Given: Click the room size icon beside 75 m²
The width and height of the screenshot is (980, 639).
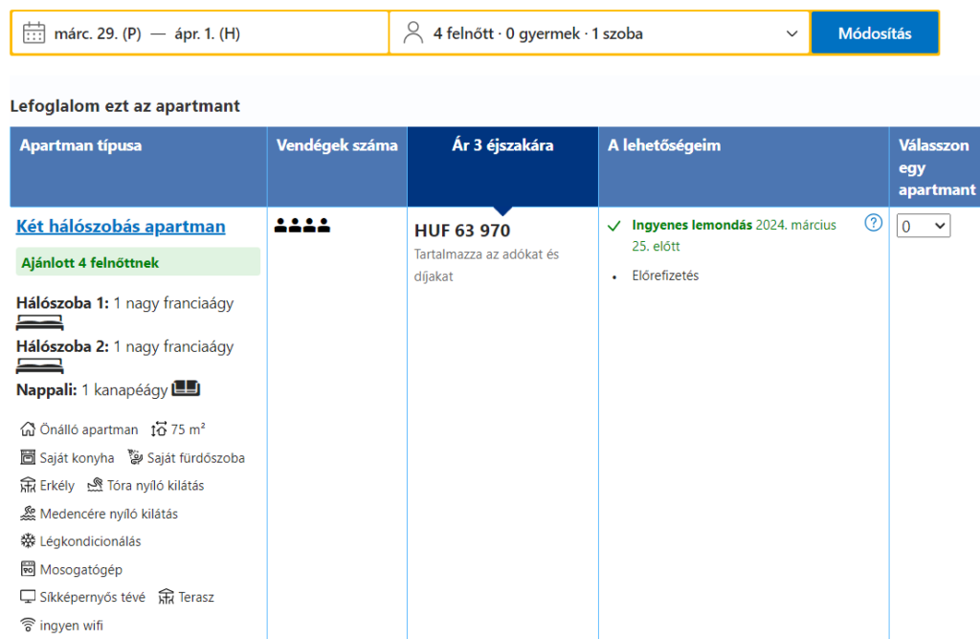Looking at the screenshot, I should pyautogui.click(x=159, y=430).
